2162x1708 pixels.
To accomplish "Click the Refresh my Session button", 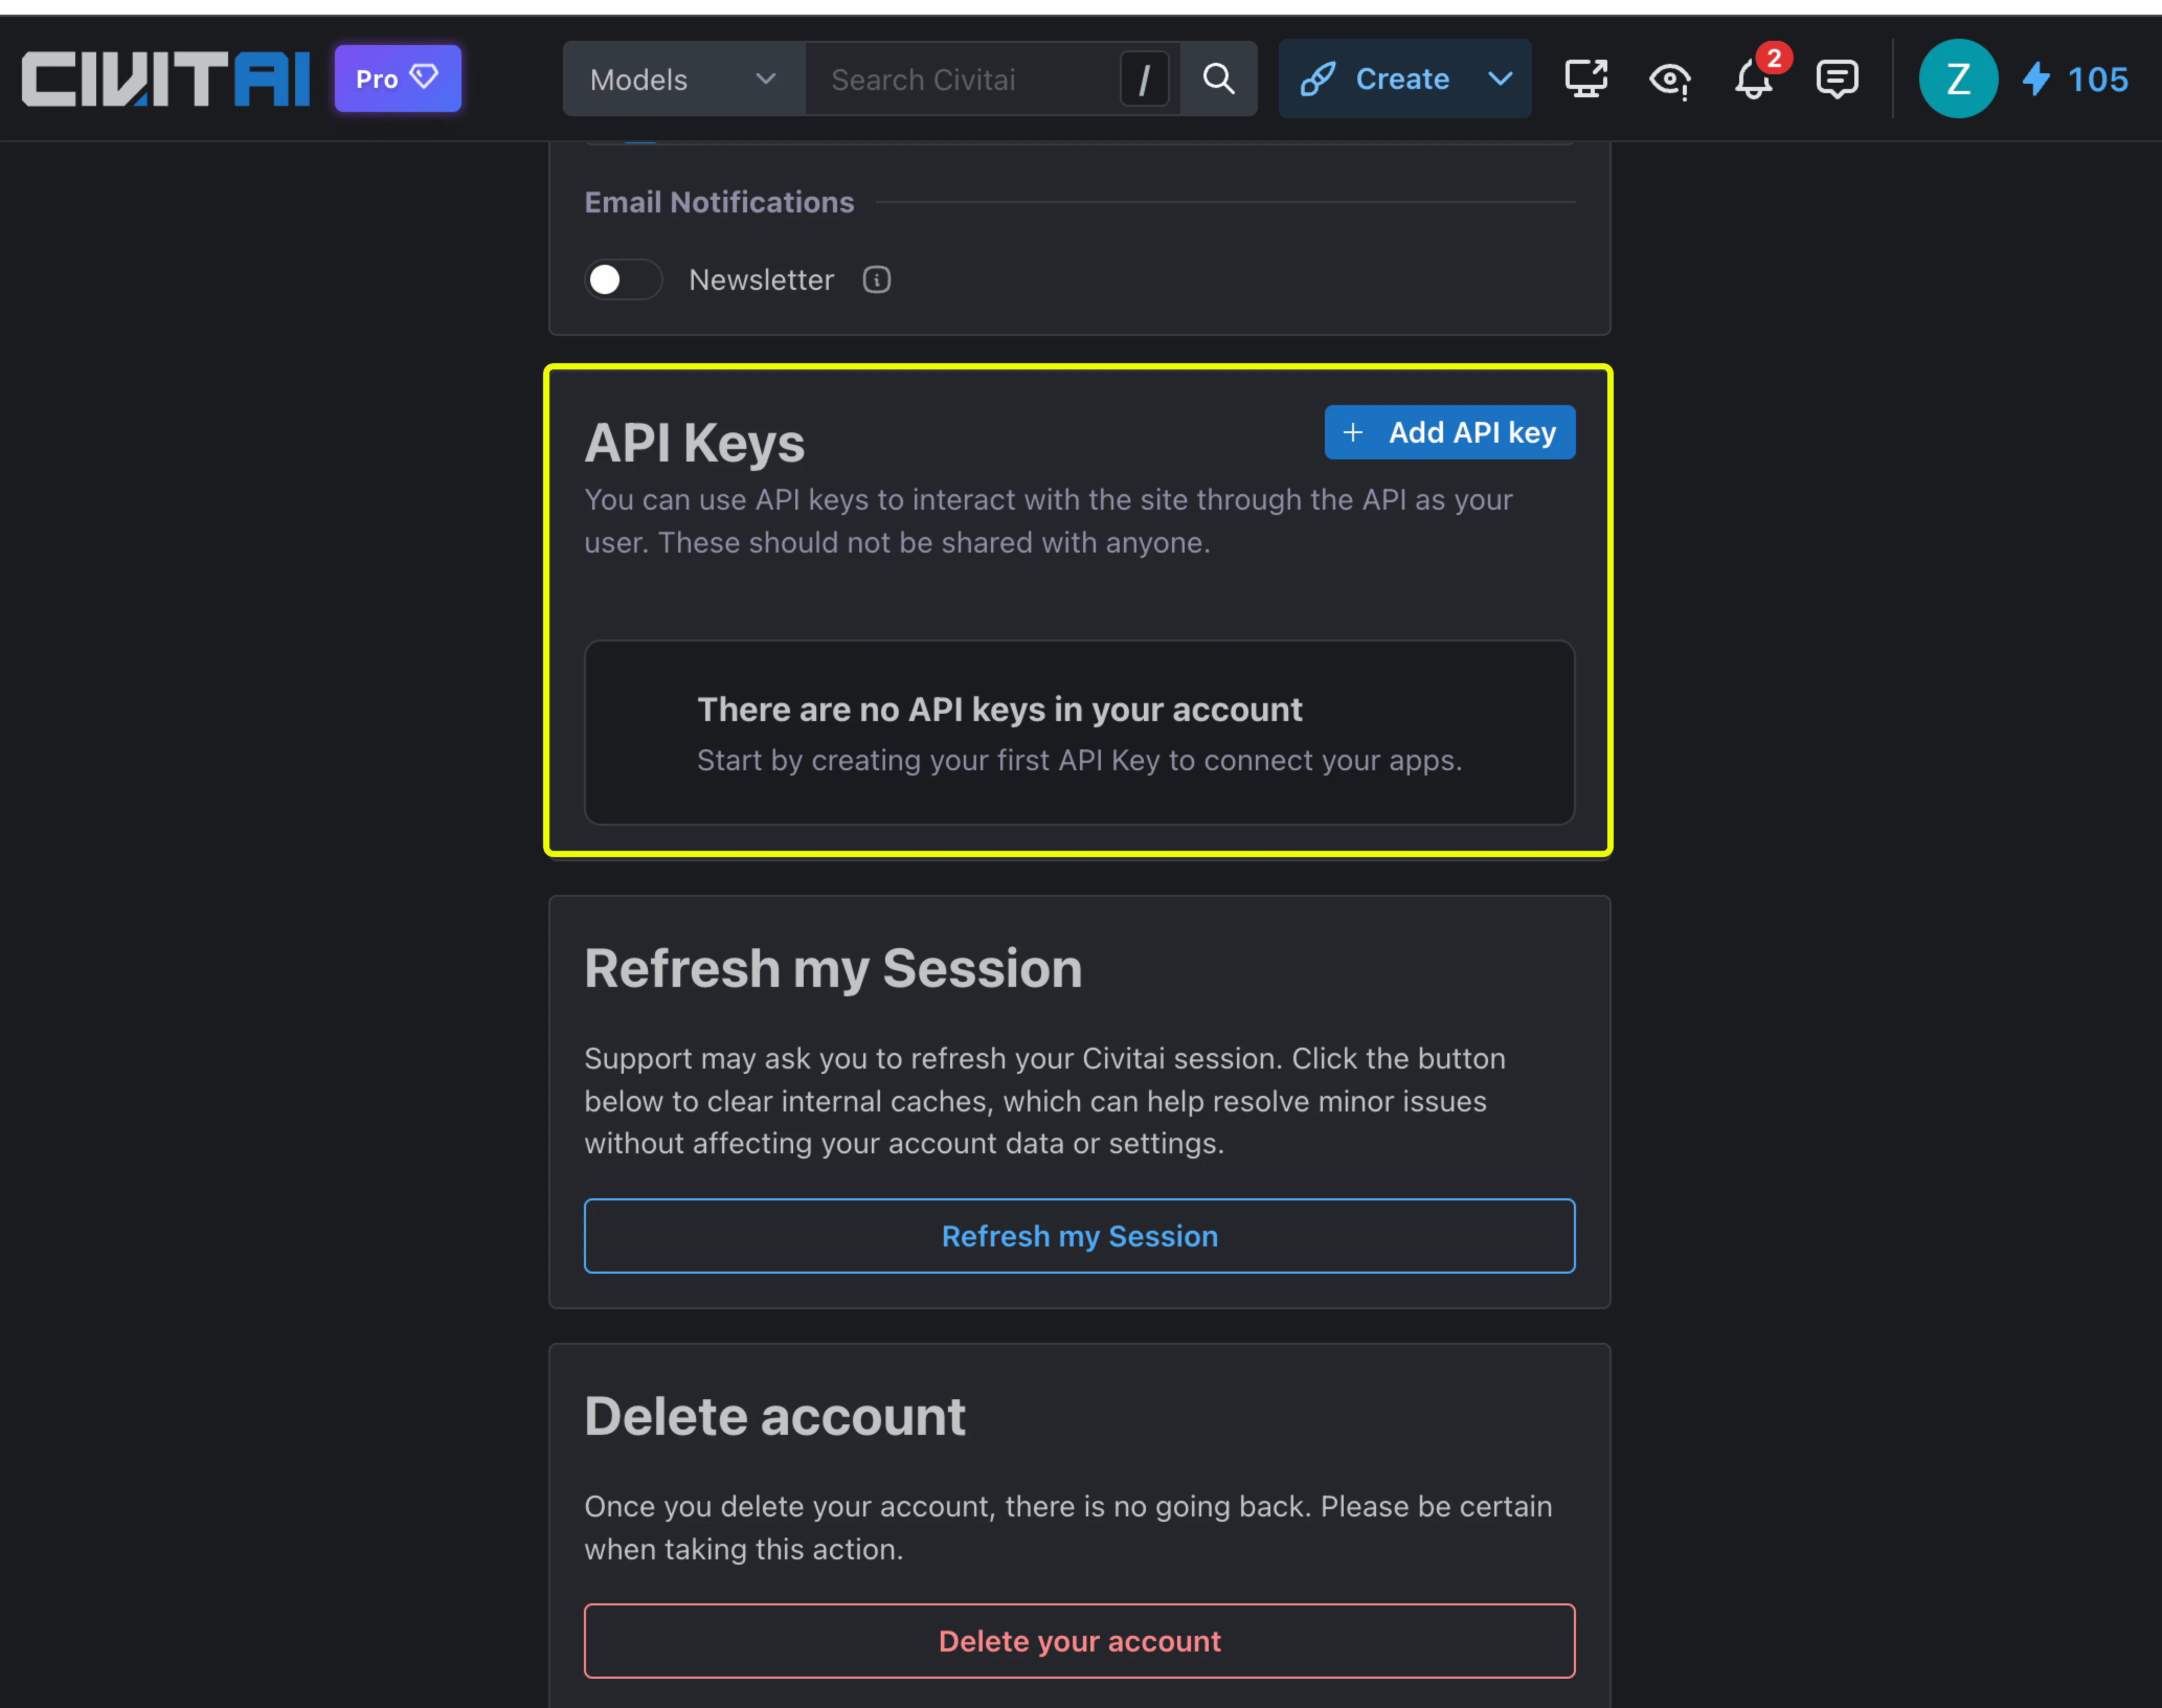I will click(x=1079, y=1236).
